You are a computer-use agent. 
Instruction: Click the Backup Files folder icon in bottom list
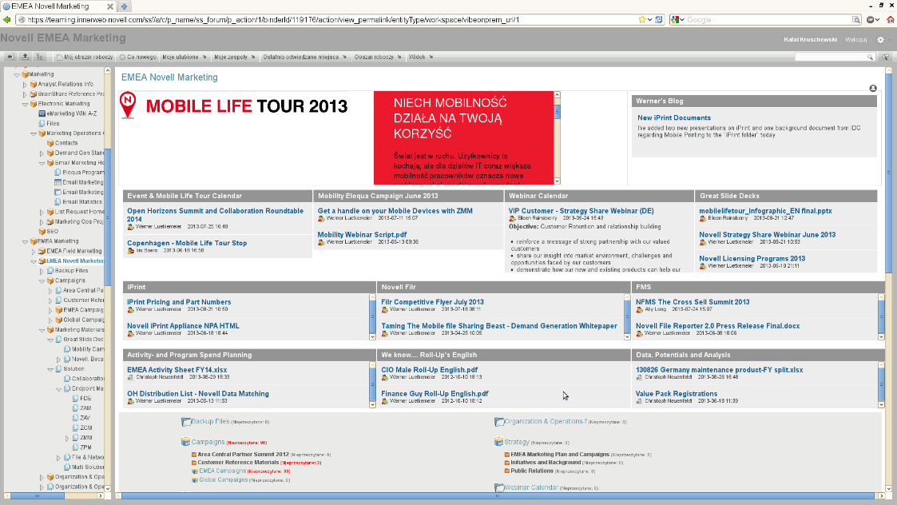tap(186, 422)
